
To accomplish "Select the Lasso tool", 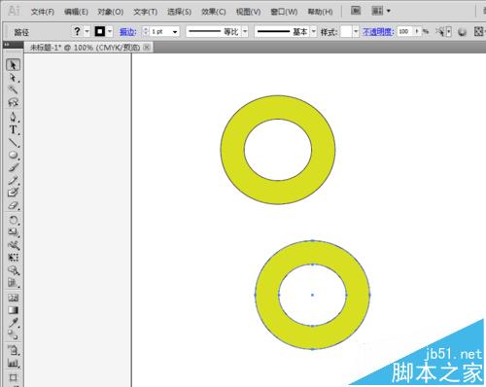I will pos(13,103).
